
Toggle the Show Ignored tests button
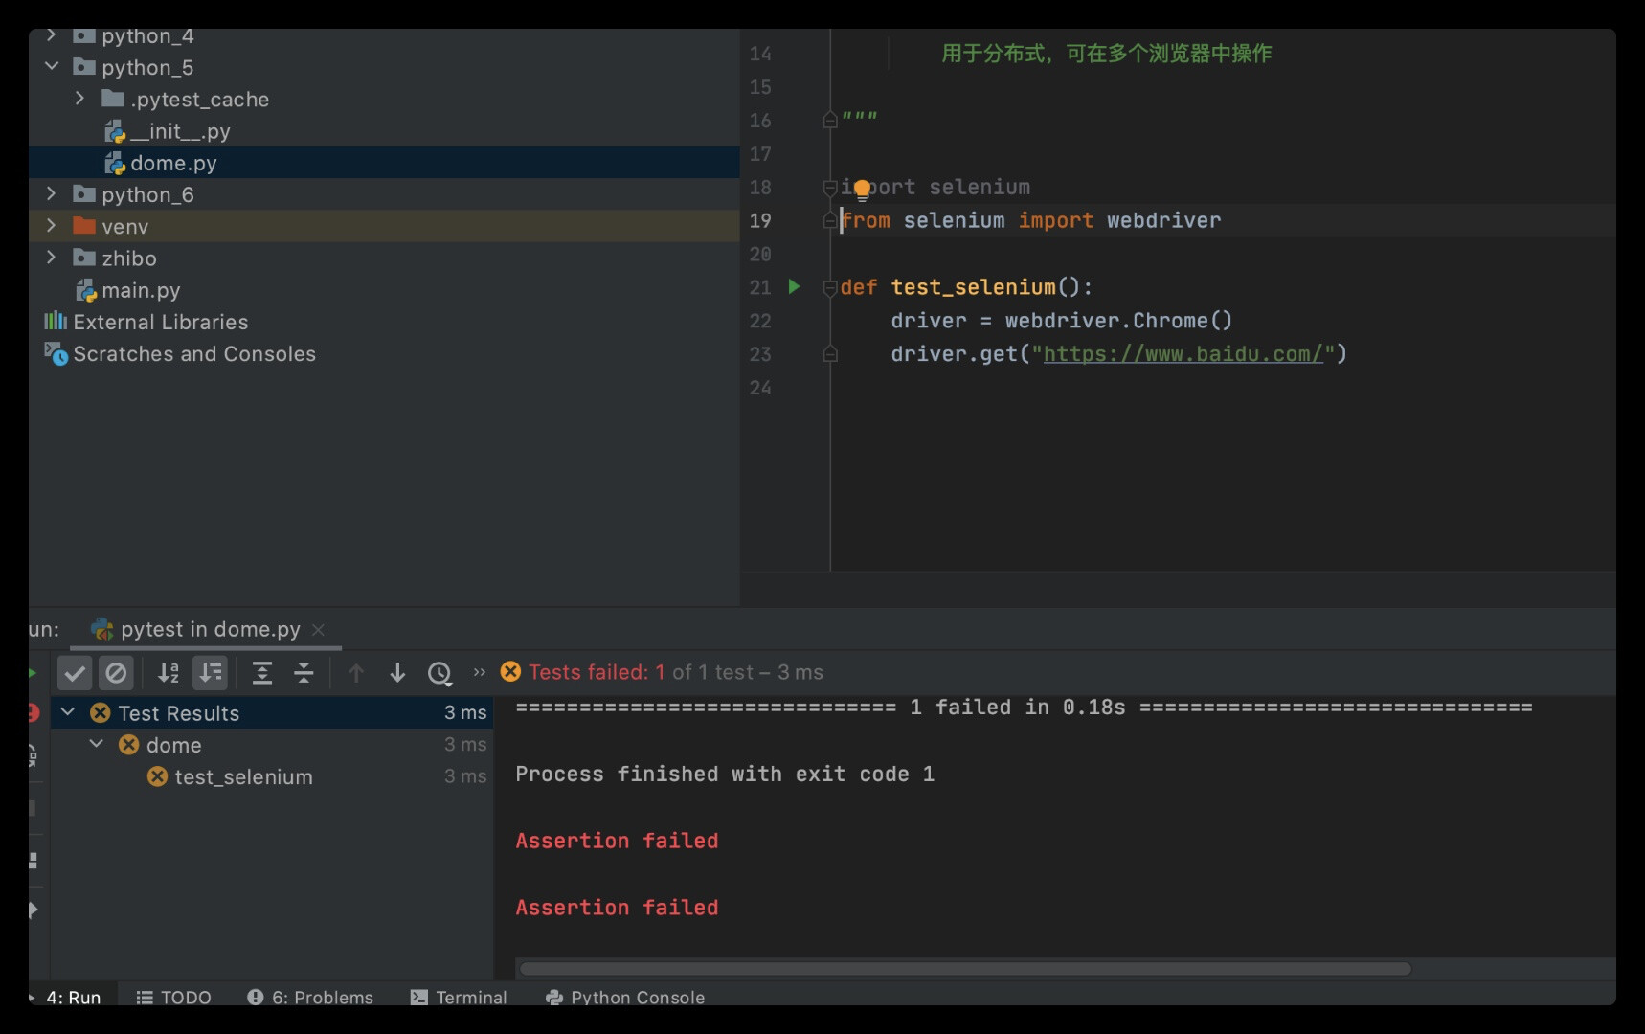tap(116, 673)
